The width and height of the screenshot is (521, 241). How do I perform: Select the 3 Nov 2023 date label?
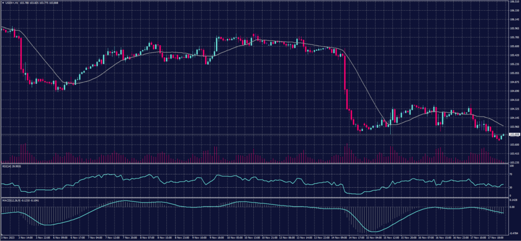pos(9,237)
